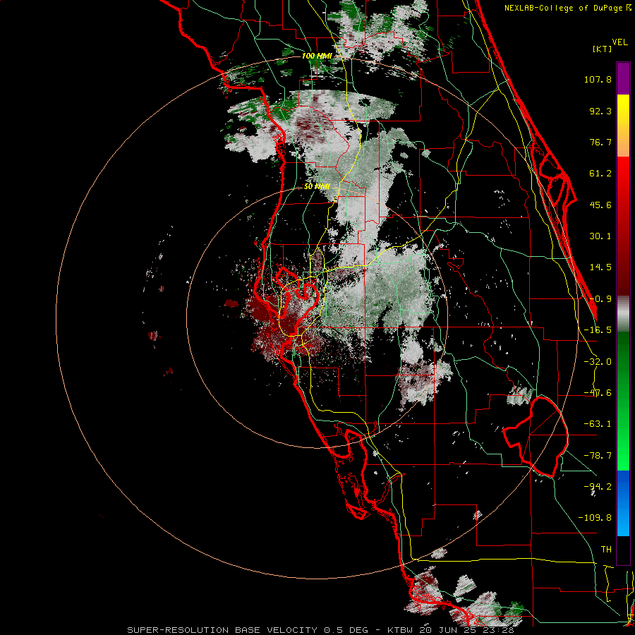This screenshot has width=635, height=635.
Task: Select the -78.7 value on velocity scale
Action: tap(598, 456)
